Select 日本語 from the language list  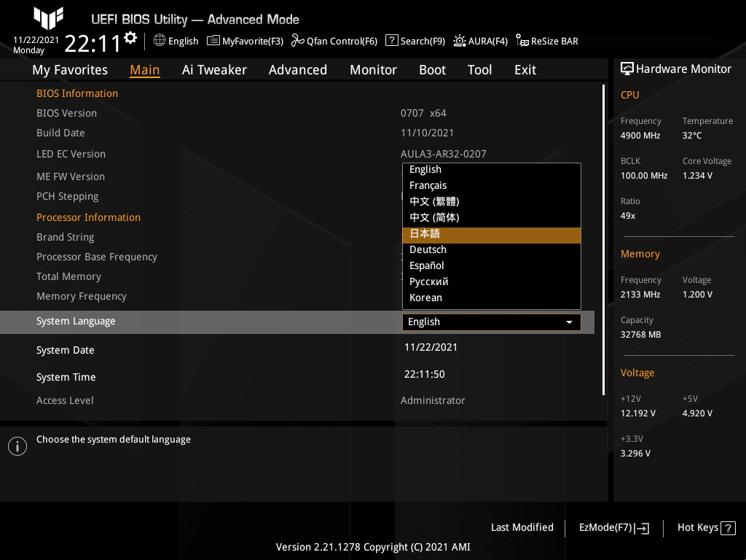click(492, 234)
